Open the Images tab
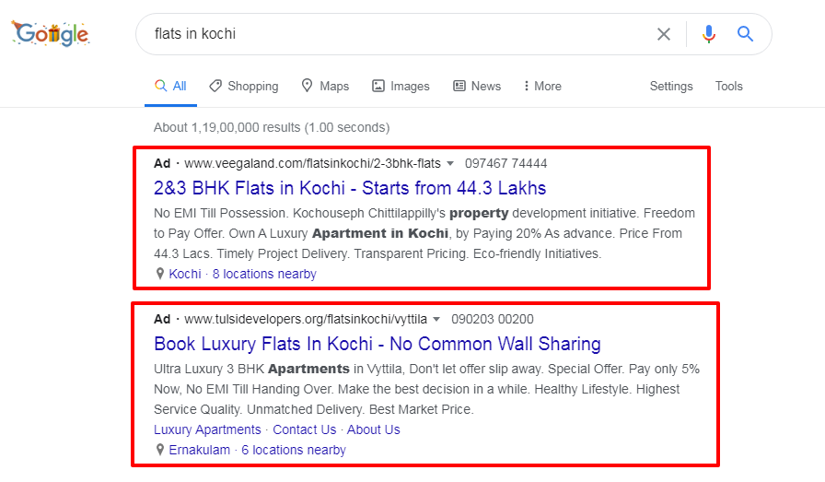This screenshot has height=482, width=825. (401, 86)
